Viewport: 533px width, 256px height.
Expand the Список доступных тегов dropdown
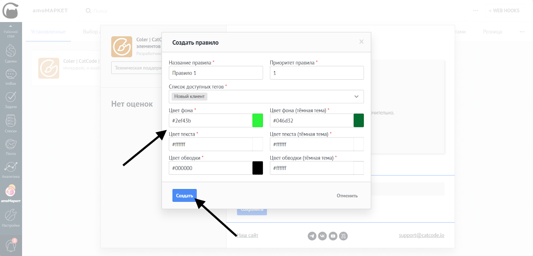coord(356,97)
